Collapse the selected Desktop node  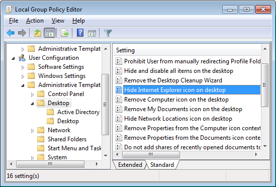32,104
